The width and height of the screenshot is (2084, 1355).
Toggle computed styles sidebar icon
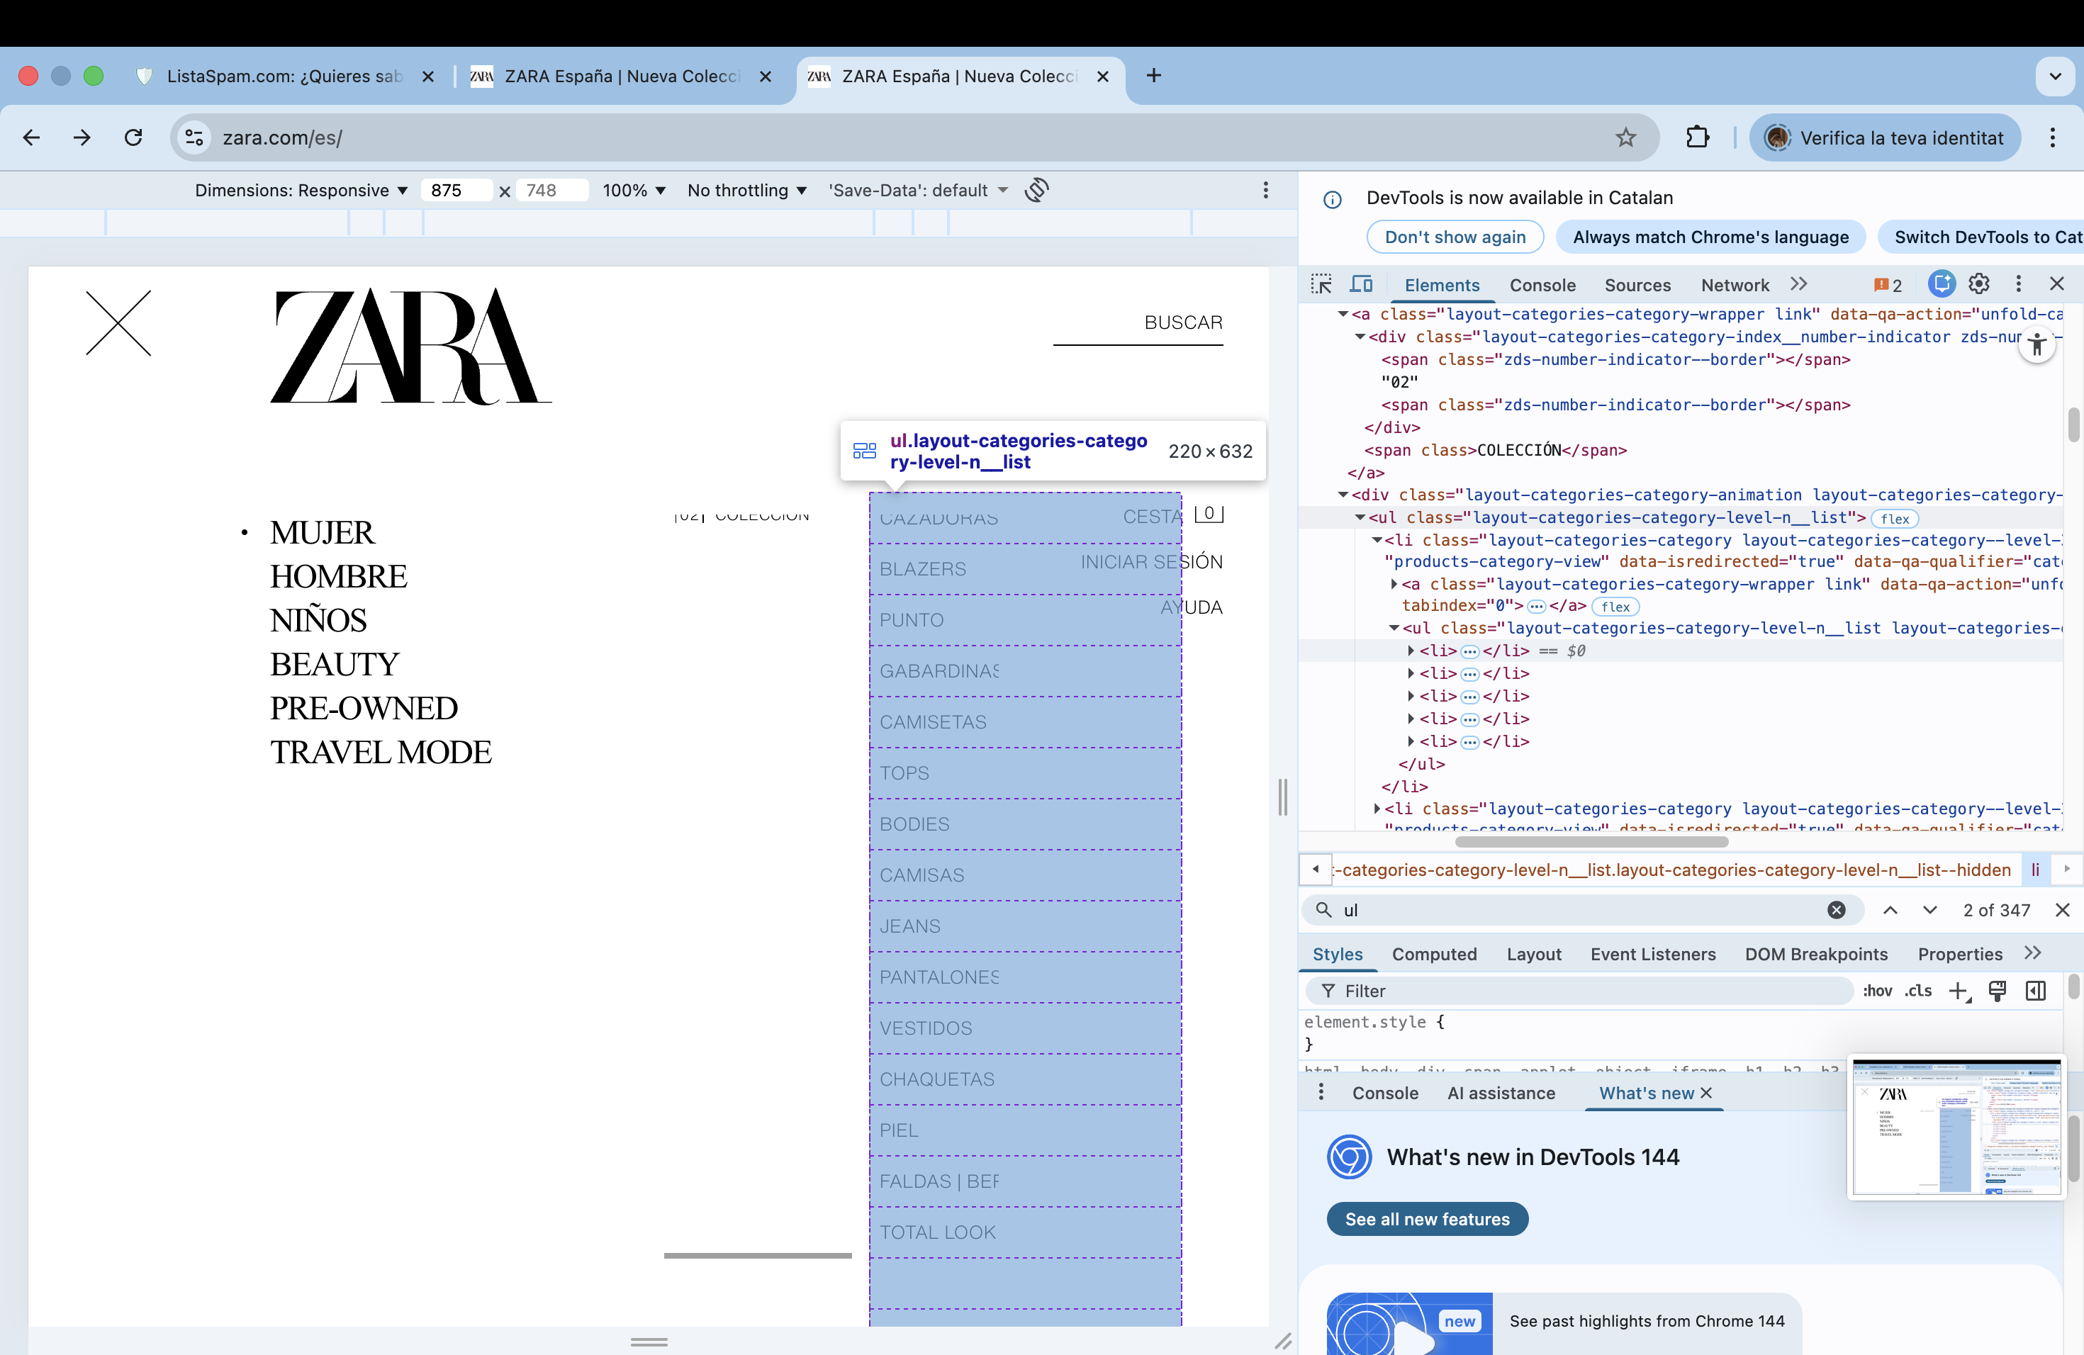point(2036,991)
